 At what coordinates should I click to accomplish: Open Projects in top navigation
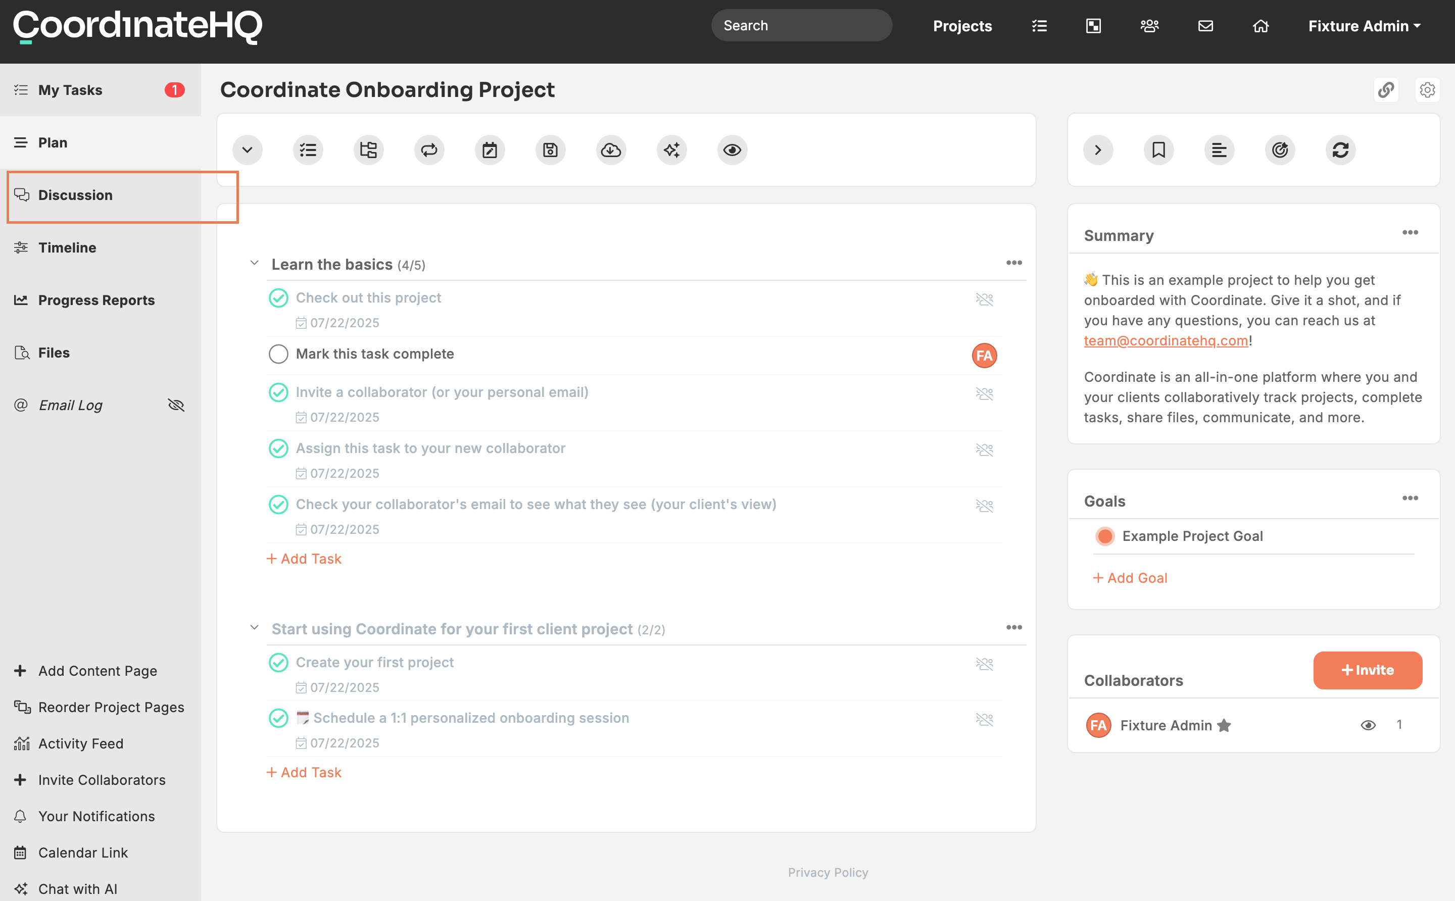pos(962,26)
